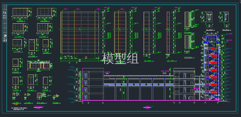Click the LC5 small window detail
This screenshot has width=241, height=117.
click(46, 43)
